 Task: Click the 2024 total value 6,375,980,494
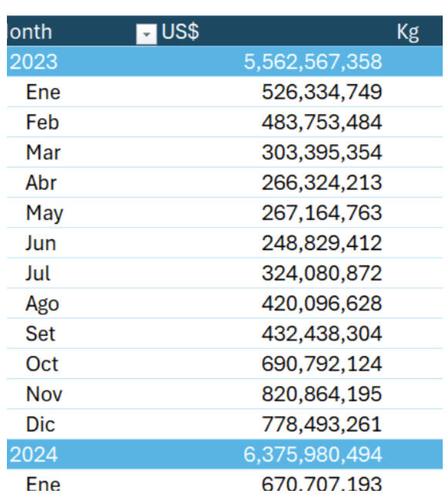click(x=312, y=455)
